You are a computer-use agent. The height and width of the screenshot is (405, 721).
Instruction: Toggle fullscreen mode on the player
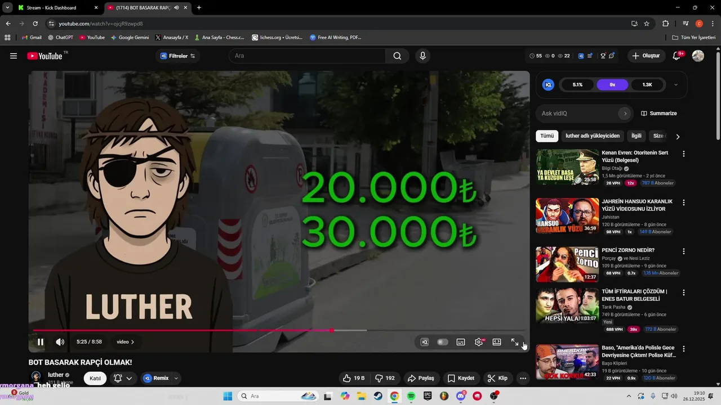515,342
